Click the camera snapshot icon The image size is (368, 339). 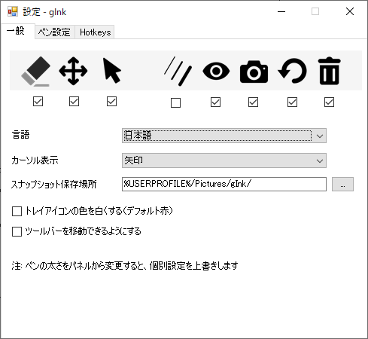point(254,72)
